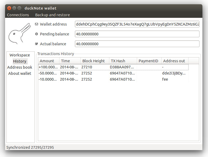This screenshot has width=208, height=157.
Task: Click the Wallet address label
Action: (53, 24)
